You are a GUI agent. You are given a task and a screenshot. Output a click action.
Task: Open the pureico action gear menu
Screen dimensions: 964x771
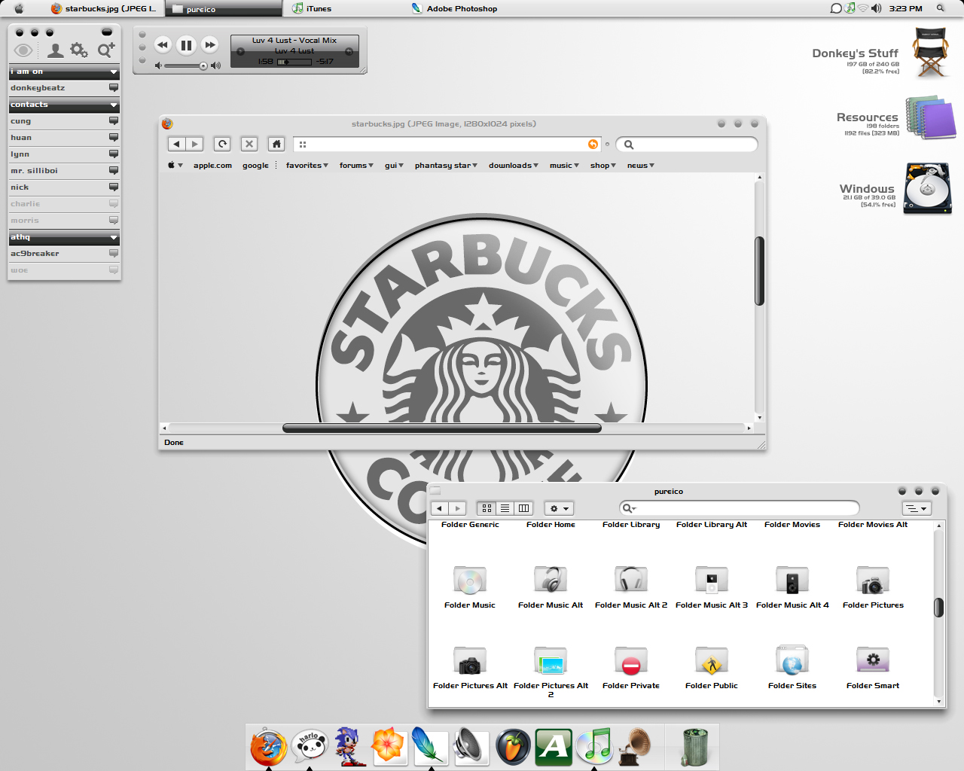tap(559, 509)
